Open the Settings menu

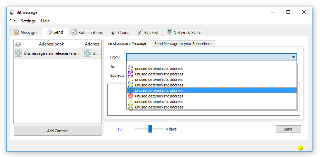(28, 21)
